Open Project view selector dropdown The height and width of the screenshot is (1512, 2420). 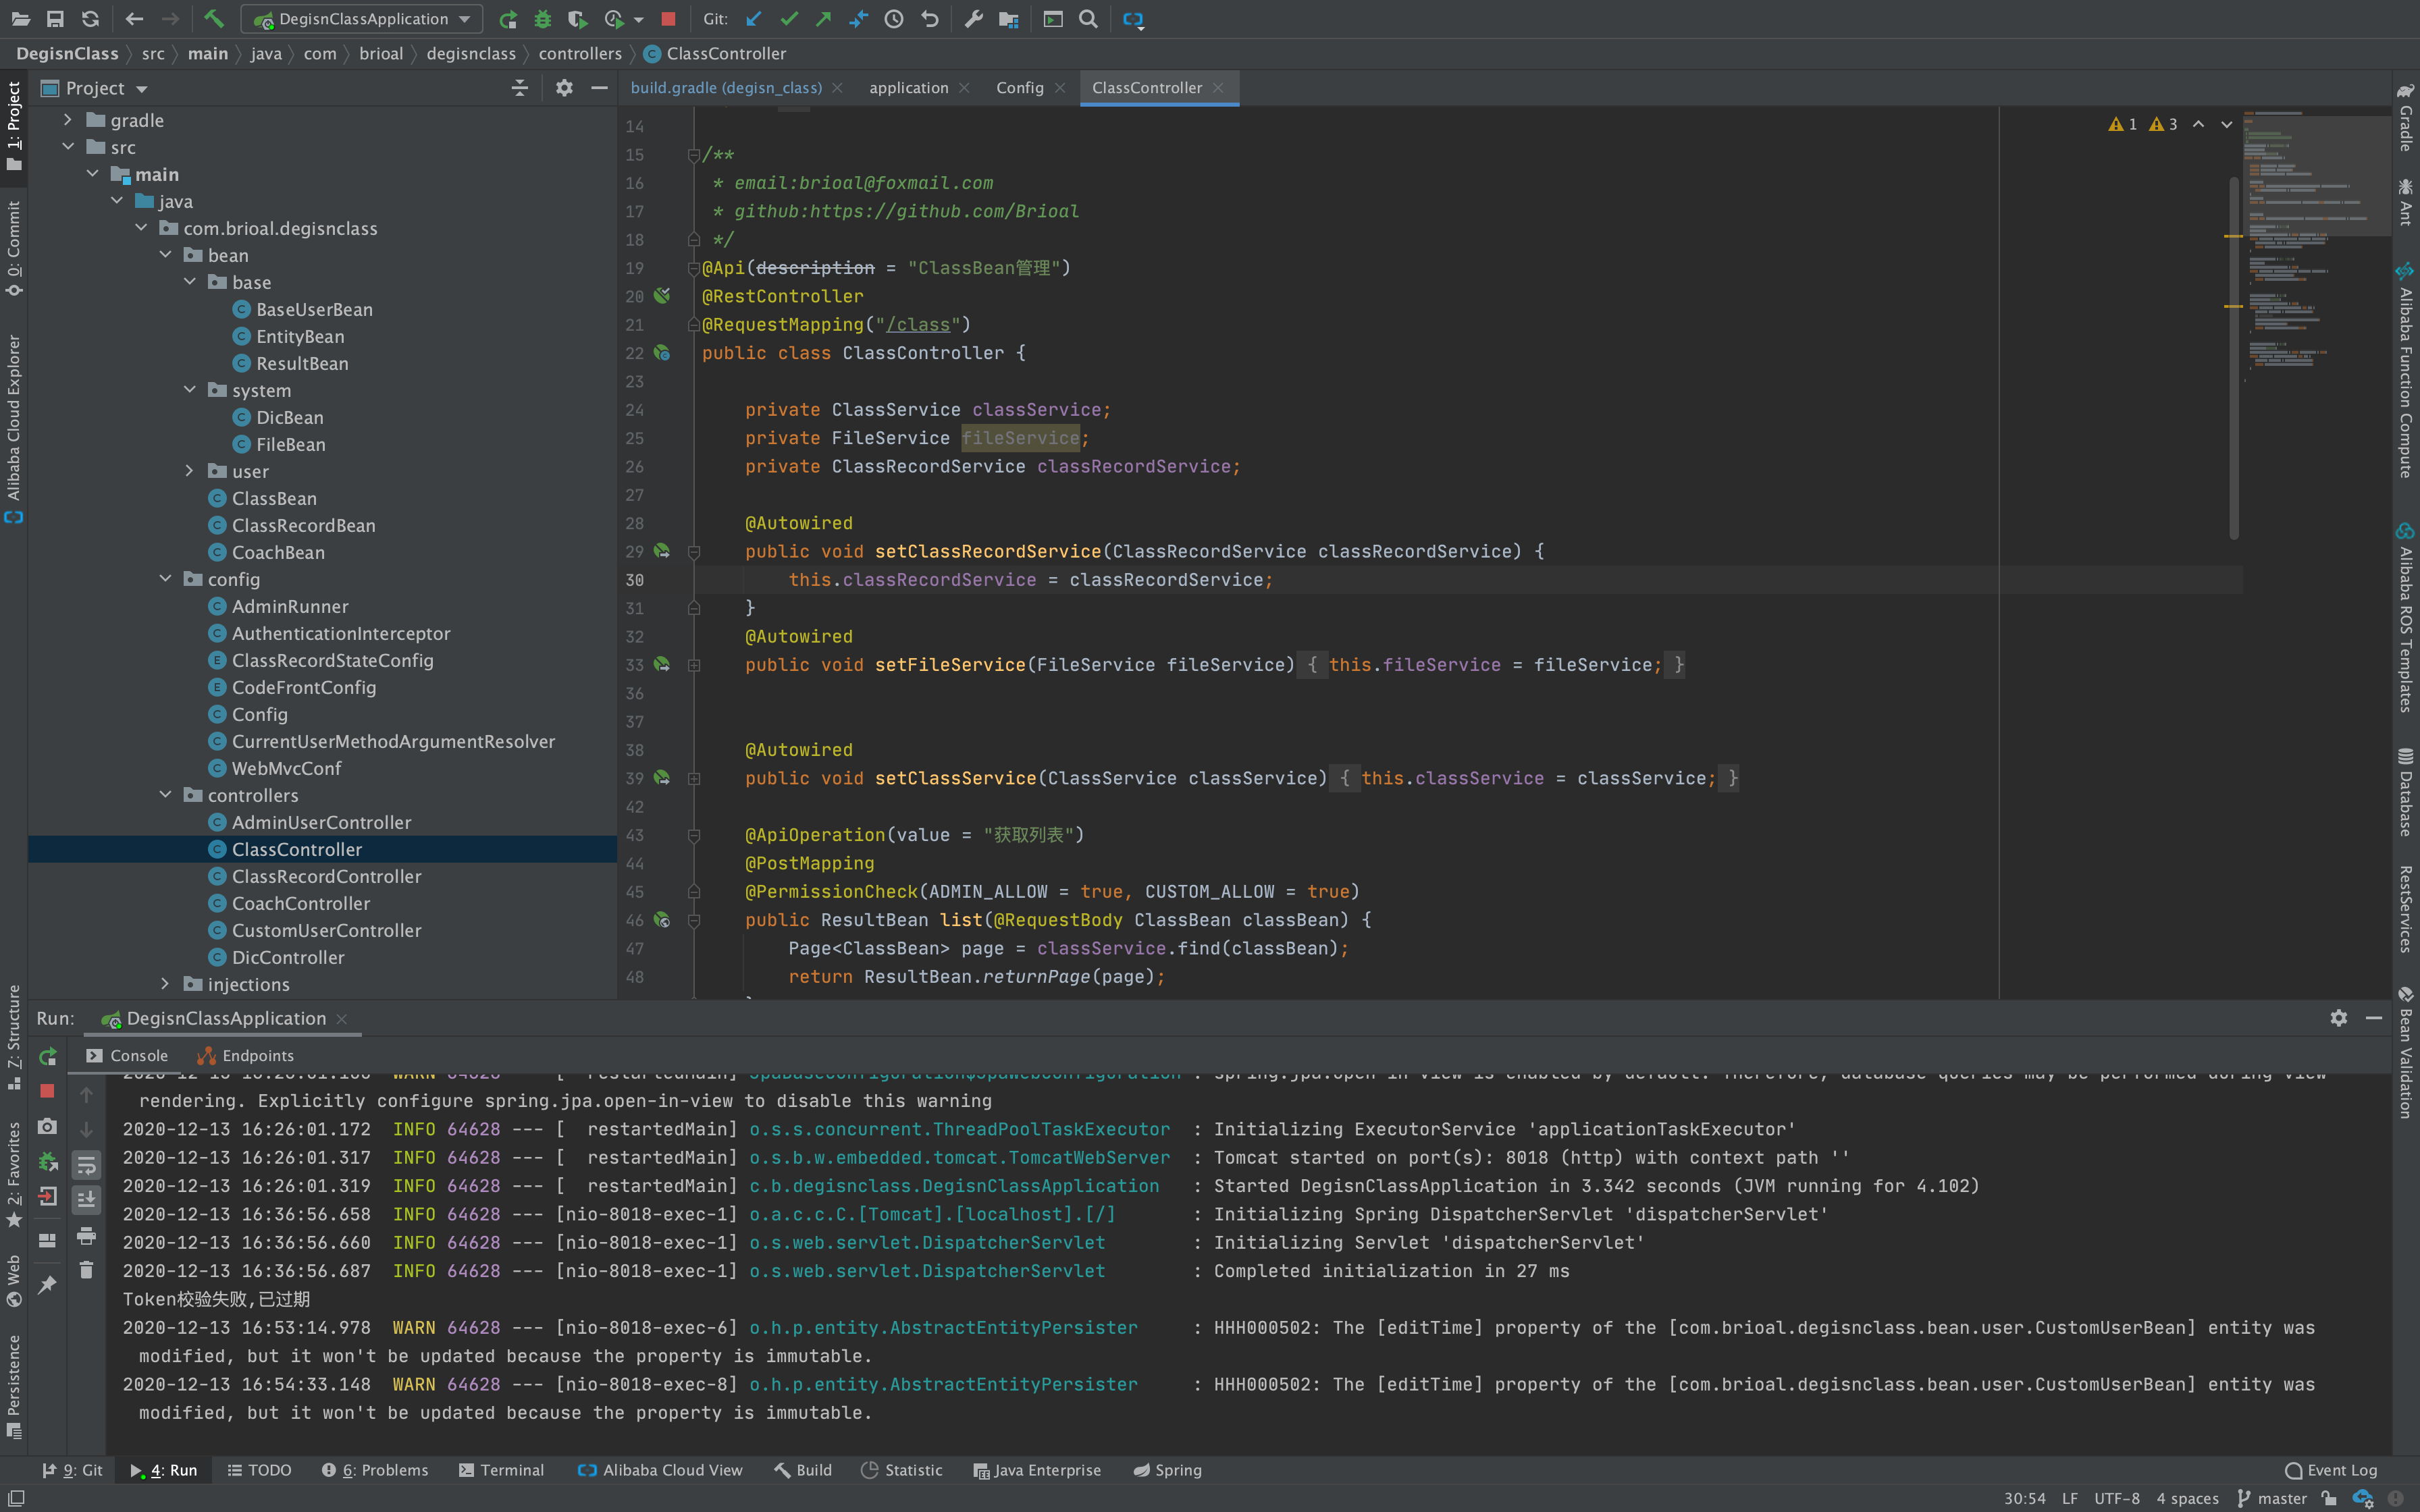click(x=95, y=88)
